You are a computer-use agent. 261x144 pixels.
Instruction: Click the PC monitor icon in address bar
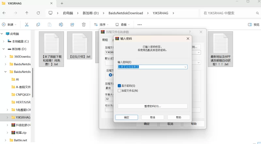[51, 13]
